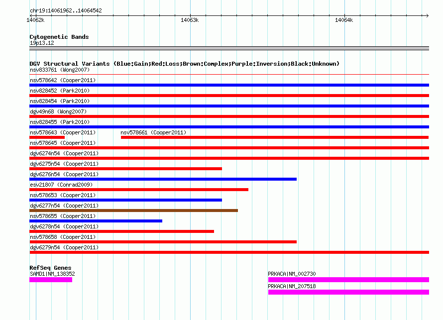Click the chr19:14061962..14064542 coordinate label

(x=66, y=11)
